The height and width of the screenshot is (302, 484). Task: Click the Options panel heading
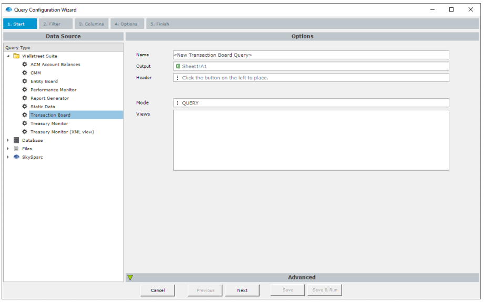303,36
